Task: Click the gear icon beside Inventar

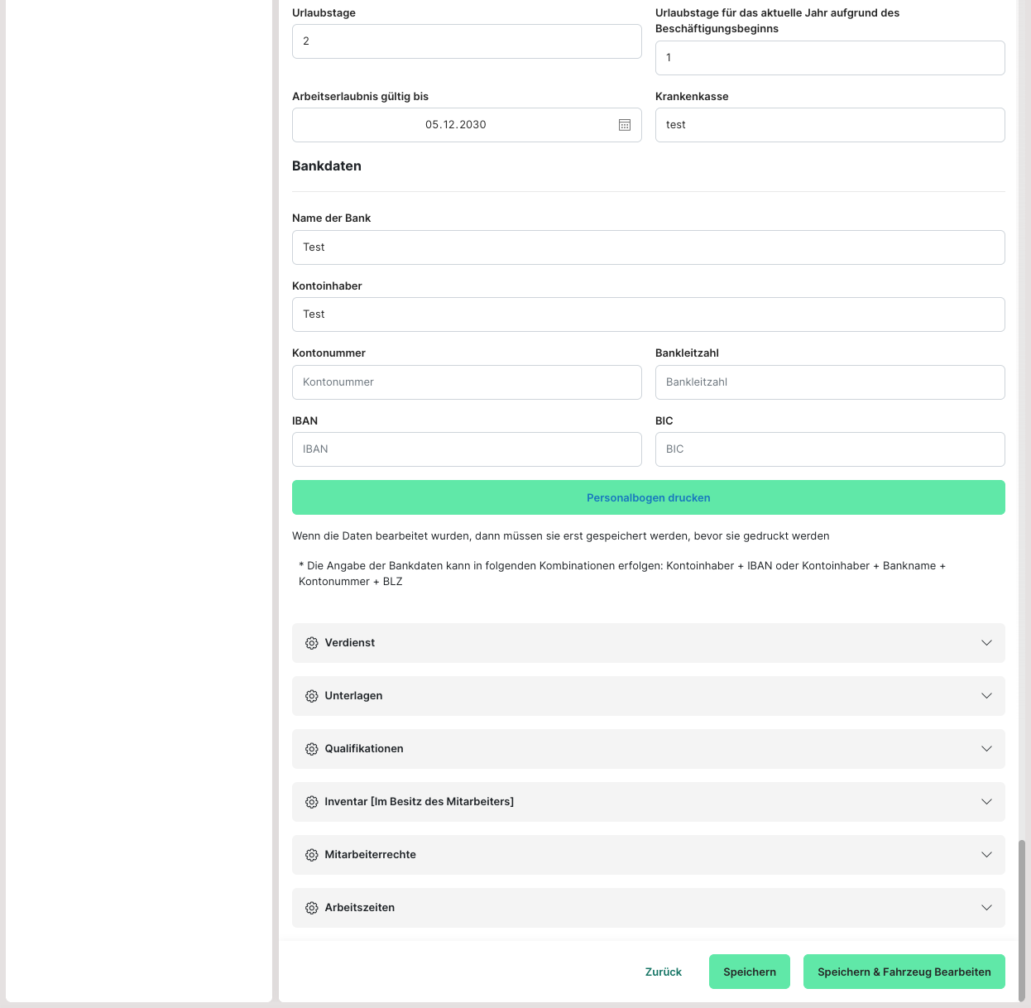Action: (312, 802)
